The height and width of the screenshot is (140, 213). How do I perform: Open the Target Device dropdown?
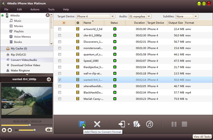113,16
